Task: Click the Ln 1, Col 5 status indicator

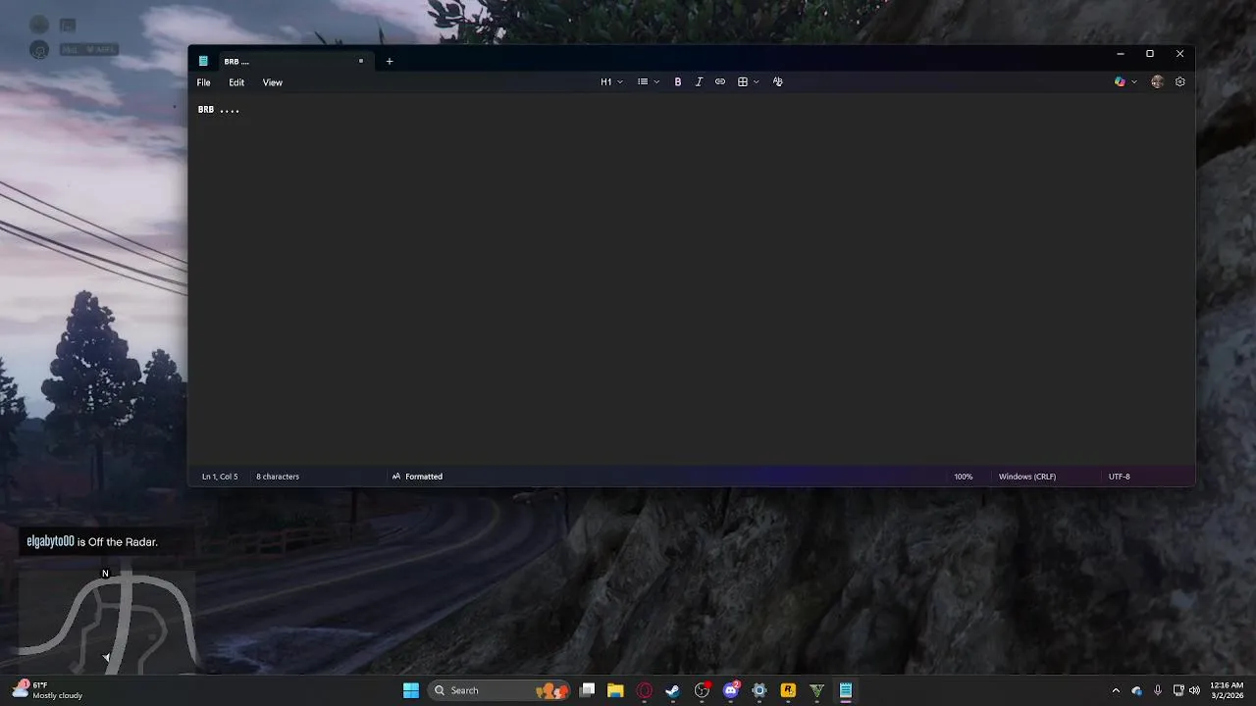Action: click(220, 477)
